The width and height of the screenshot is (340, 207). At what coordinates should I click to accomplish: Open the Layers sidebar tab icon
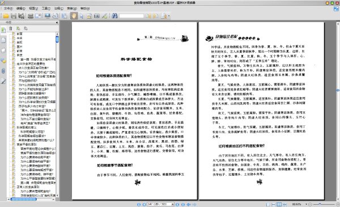(3, 50)
